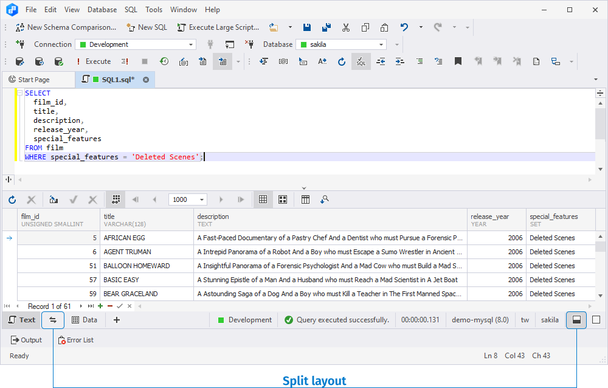
Task: Click the delete record minus icon
Action: 110,306
